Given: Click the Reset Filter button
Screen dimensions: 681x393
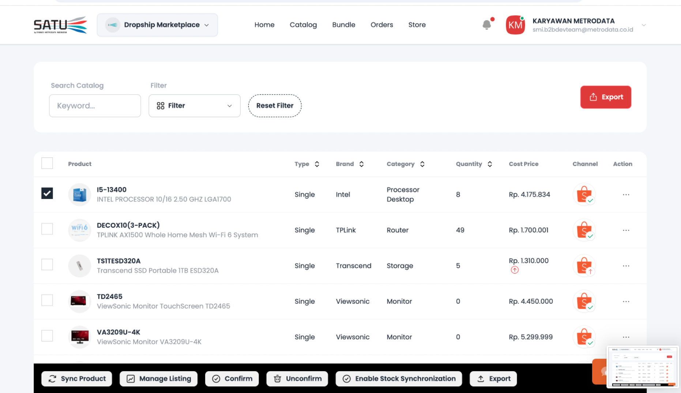Looking at the screenshot, I should coord(275,106).
